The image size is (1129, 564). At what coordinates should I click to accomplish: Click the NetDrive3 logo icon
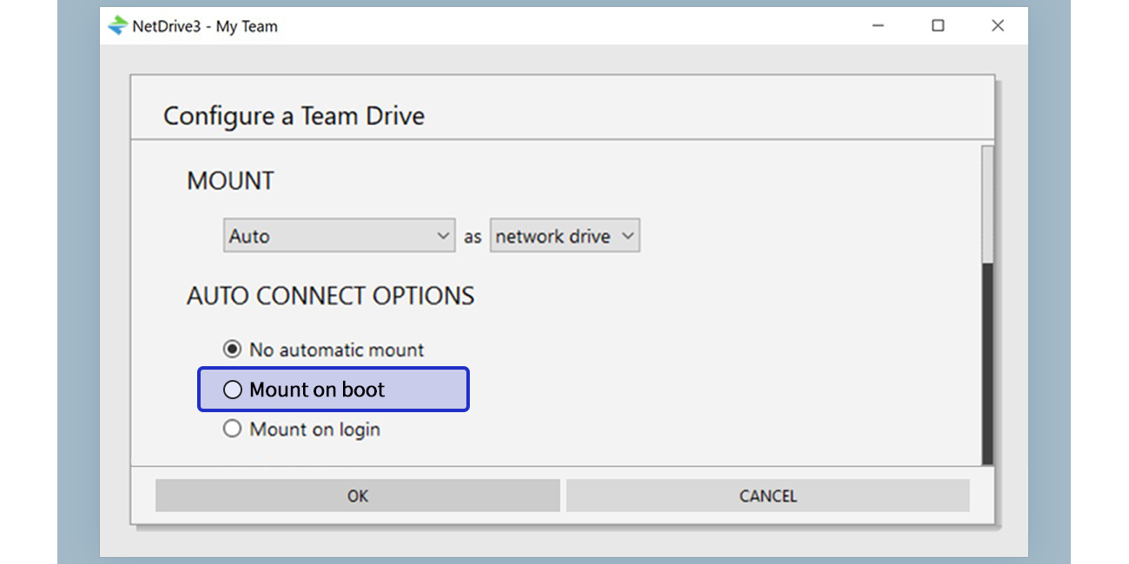[119, 26]
